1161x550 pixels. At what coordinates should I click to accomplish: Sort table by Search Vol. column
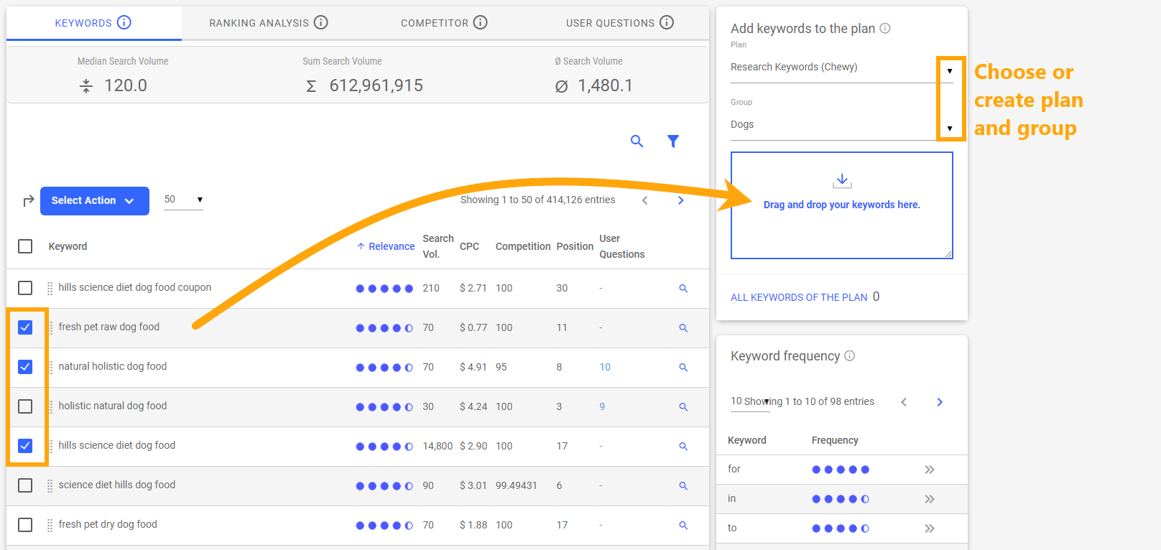coord(438,246)
